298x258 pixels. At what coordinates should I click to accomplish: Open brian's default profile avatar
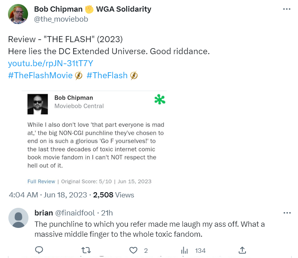tap(18, 218)
